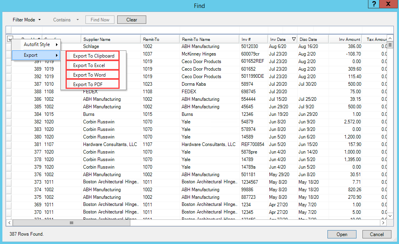Sort by Inv # column header
The height and width of the screenshot is (244, 399).
[x=254, y=39]
